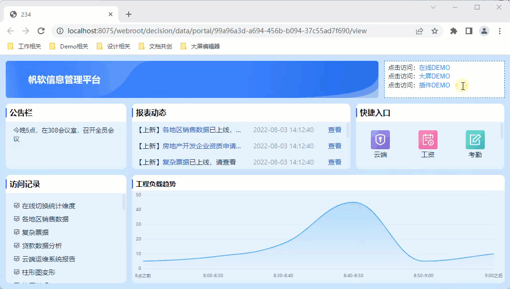Click 查看 for 复杂票据 report
The width and height of the screenshot is (510, 289).
335,162
